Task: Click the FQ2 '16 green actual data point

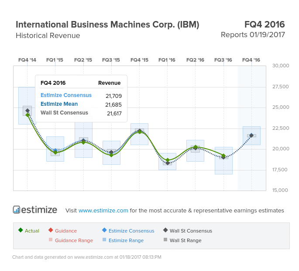Action: click(196, 147)
